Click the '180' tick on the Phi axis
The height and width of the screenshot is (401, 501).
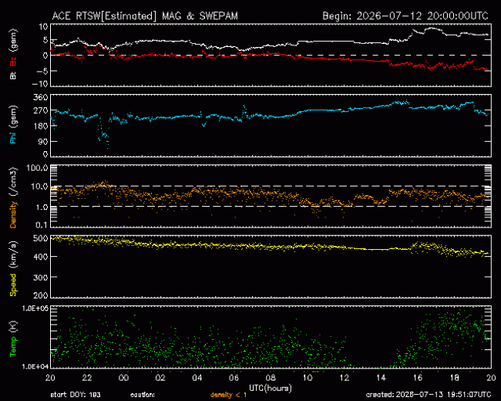pos(41,126)
